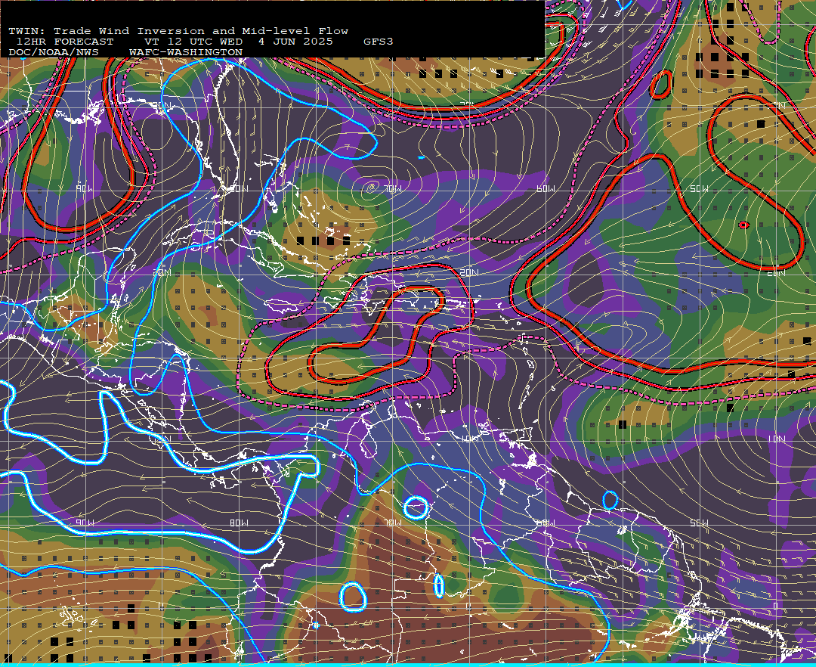This screenshot has height=667, width=816.
Task: Click the "30N" latitude label near the Florida panhandle
Action: point(162,105)
